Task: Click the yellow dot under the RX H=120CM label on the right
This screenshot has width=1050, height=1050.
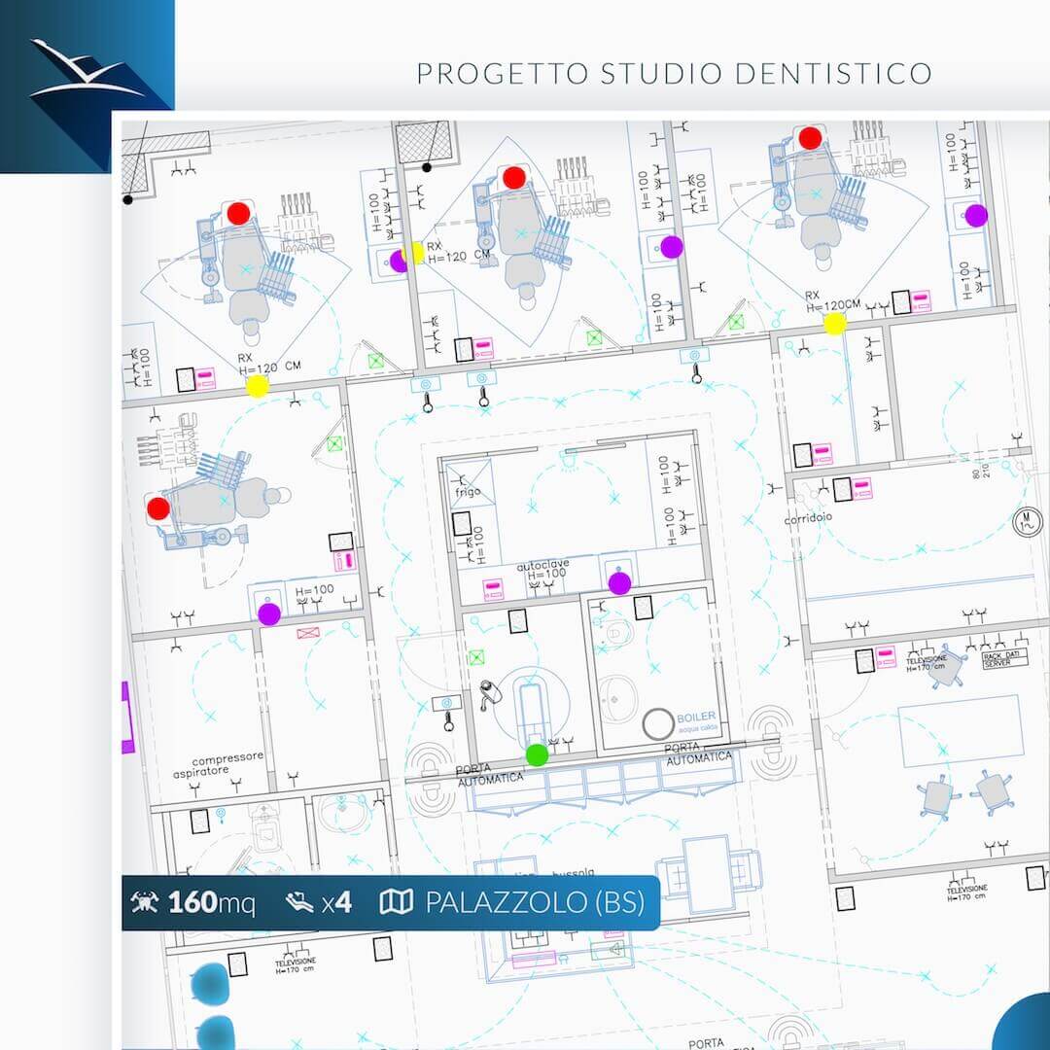Action: point(834,324)
